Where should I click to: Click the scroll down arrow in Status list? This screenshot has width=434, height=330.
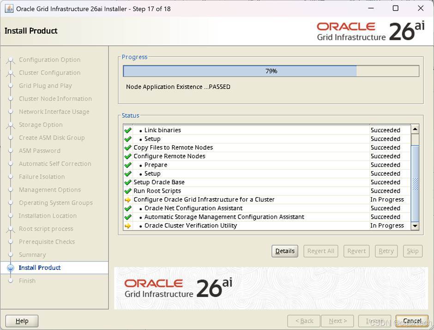(x=415, y=226)
